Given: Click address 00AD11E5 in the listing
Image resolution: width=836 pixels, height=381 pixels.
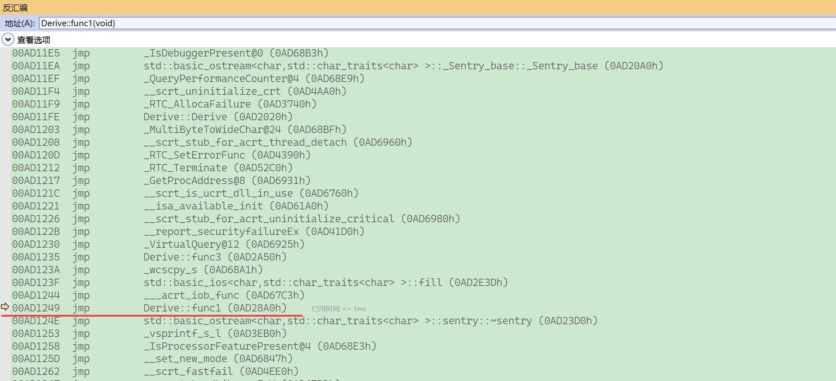Looking at the screenshot, I should [x=36, y=53].
